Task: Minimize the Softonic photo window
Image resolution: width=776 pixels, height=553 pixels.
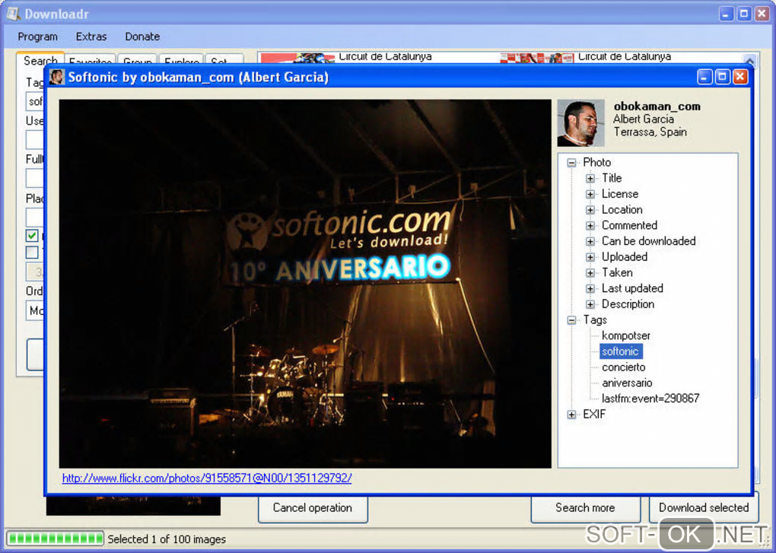Action: click(x=704, y=77)
